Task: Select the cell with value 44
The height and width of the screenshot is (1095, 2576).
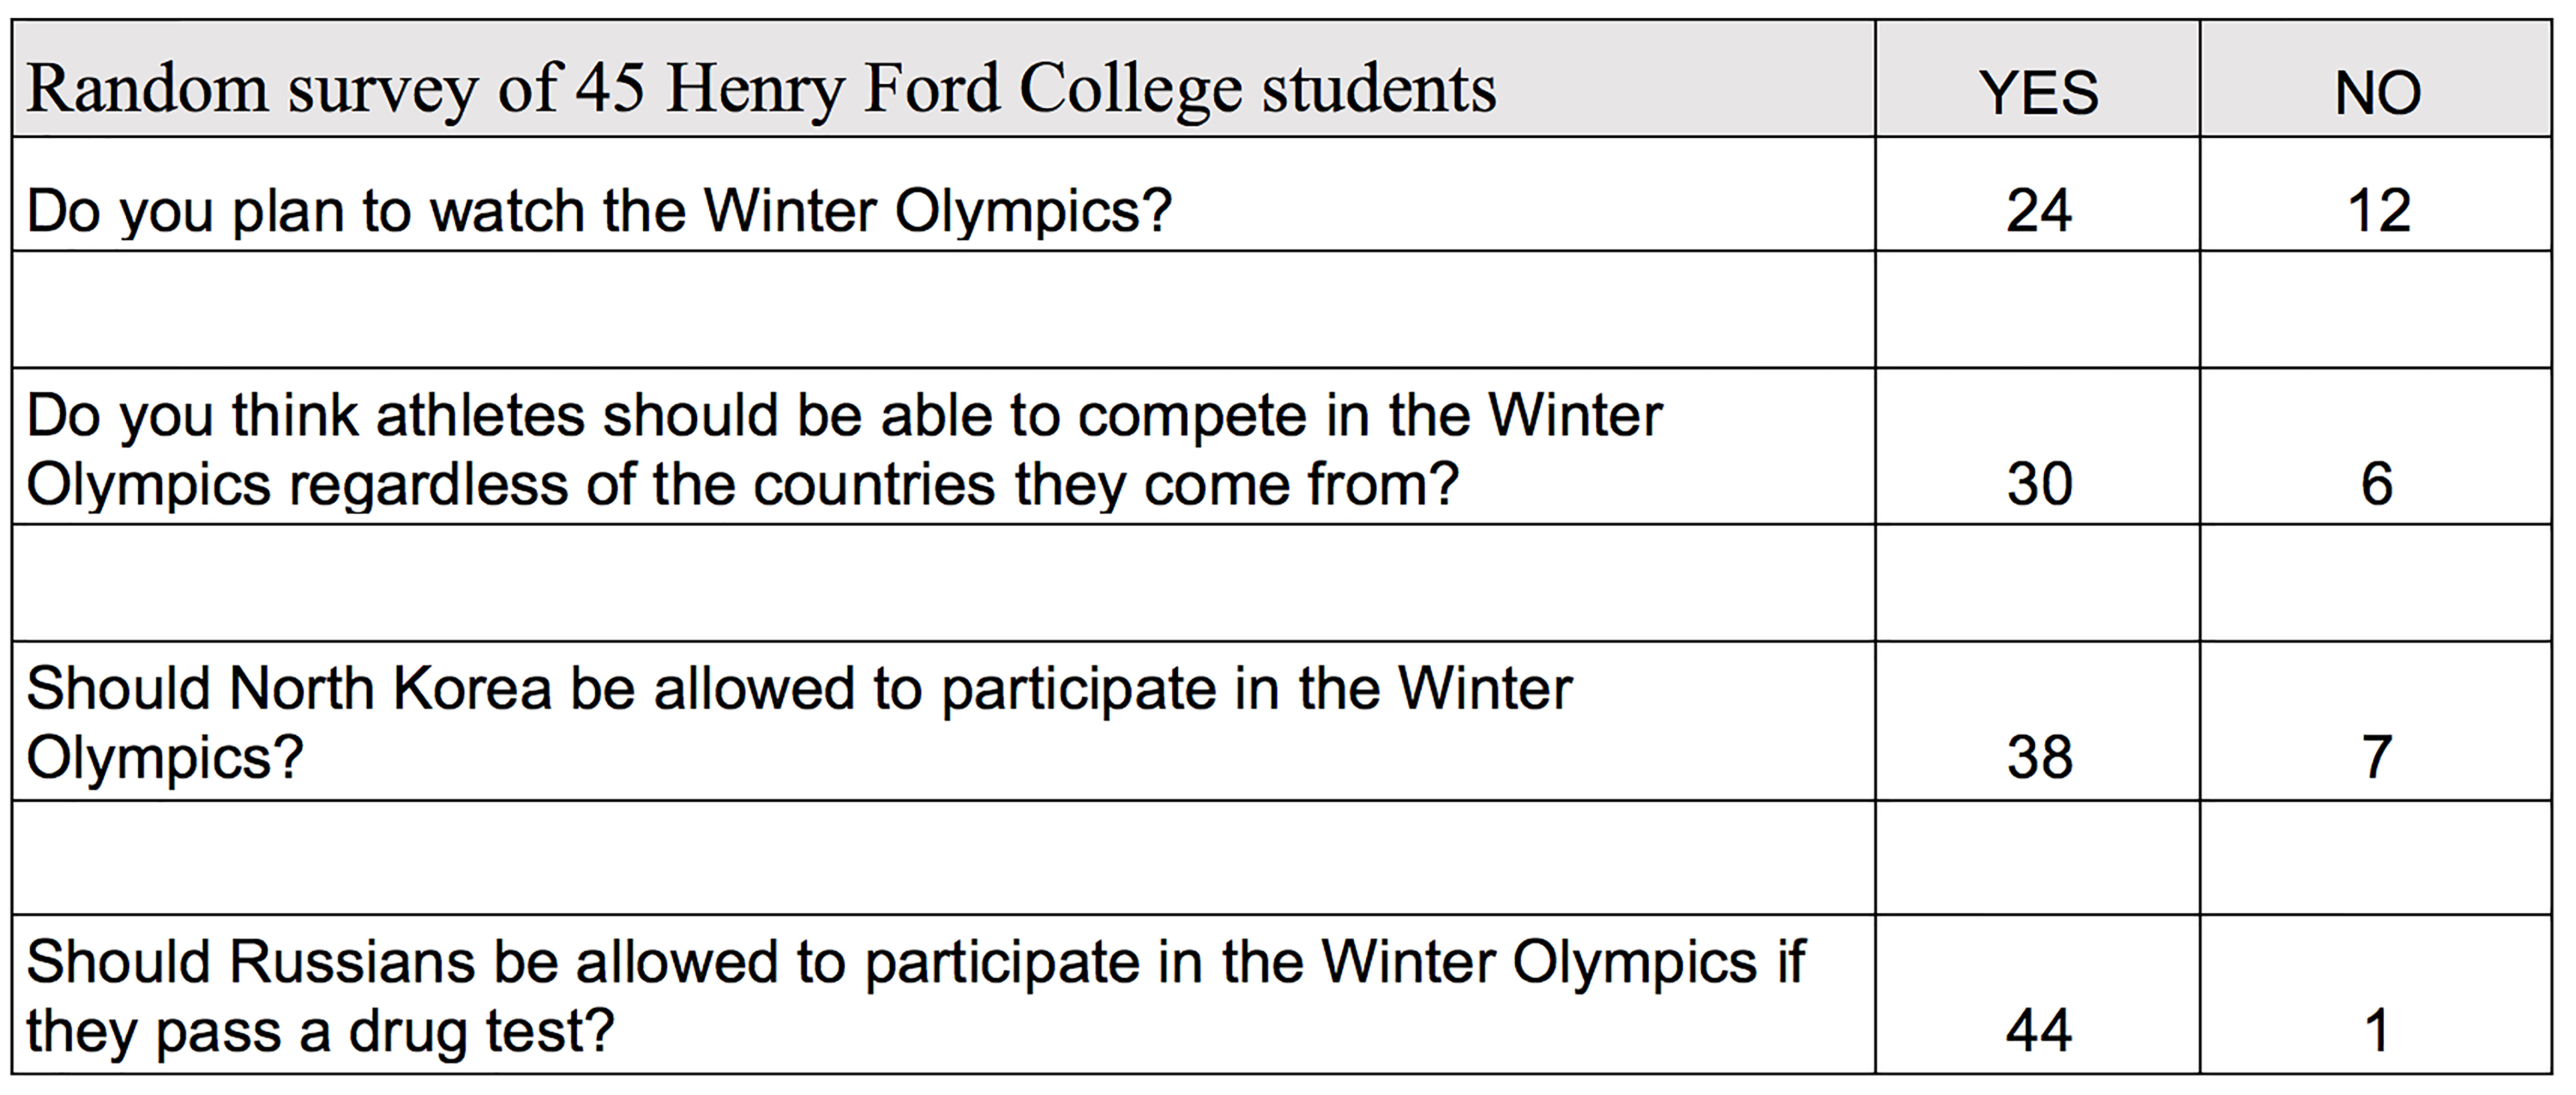Action: [2038, 994]
